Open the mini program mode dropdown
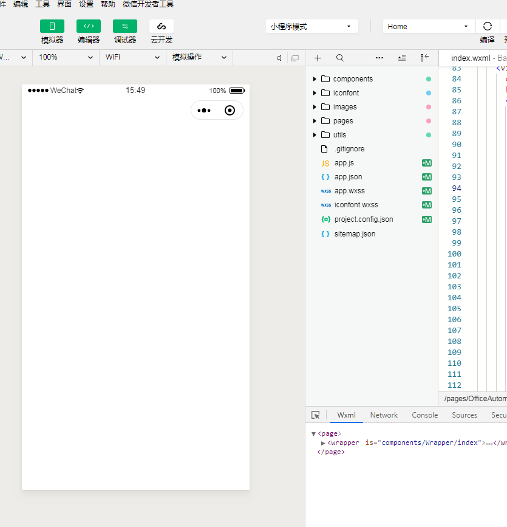This screenshot has height=527, width=507. 311,26
